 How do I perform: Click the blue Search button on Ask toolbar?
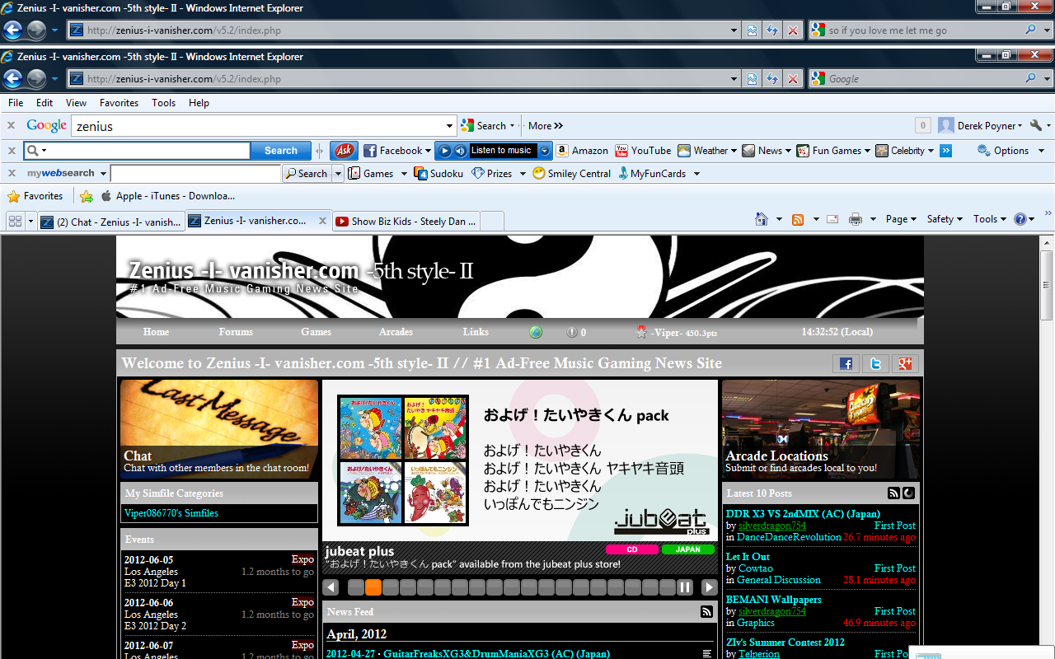[x=281, y=151]
